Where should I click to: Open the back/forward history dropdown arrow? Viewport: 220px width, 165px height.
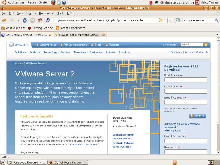coord(18,20)
